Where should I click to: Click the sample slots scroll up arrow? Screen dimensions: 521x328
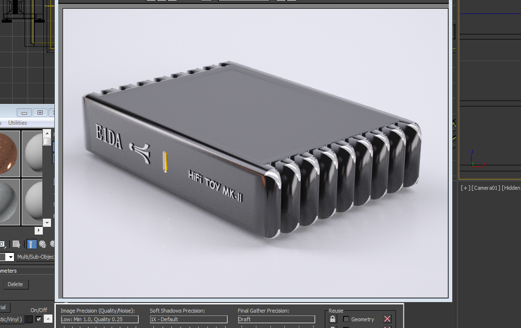tap(47, 133)
